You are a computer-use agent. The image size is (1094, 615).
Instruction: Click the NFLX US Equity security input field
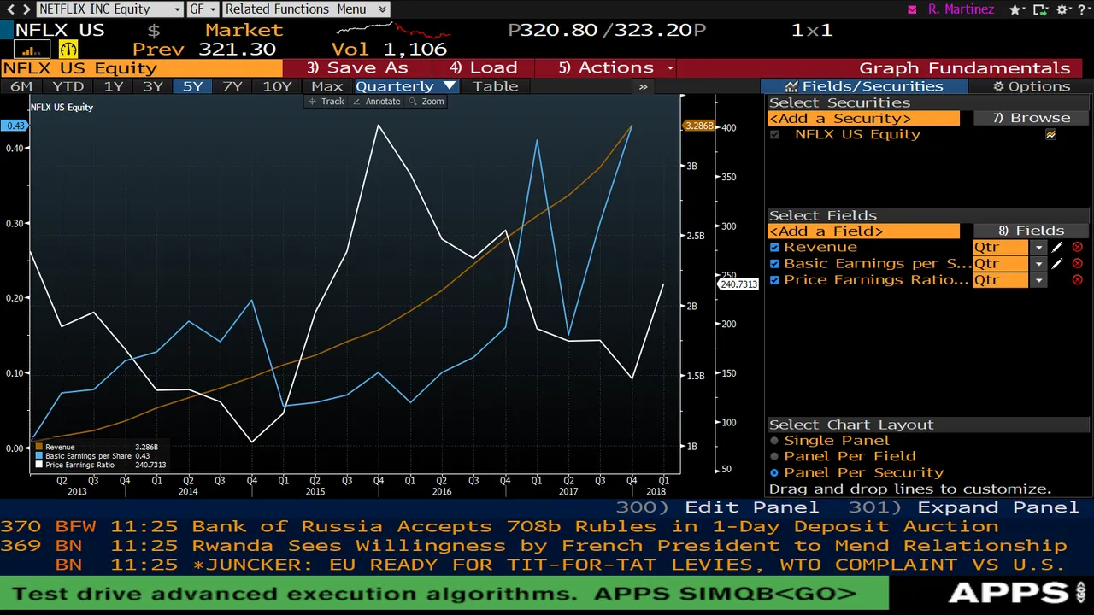tap(141, 68)
